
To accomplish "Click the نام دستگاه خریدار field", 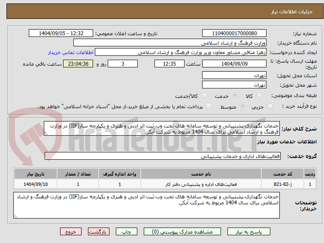I will pyautogui.click(x=170, y=43).
